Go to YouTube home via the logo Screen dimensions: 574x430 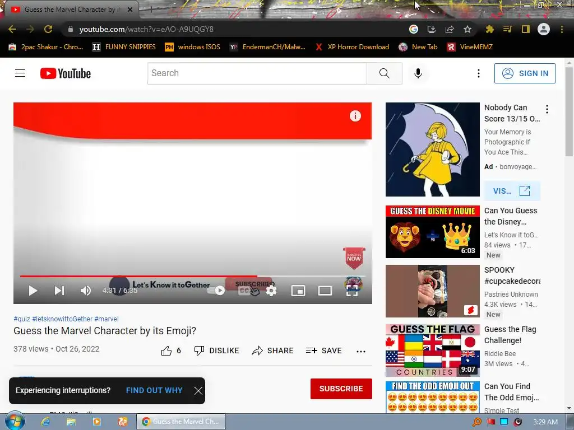(66, 73)
